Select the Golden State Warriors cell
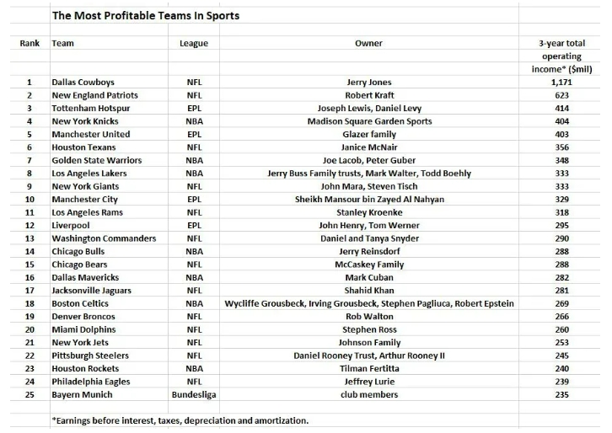Viewport: 612px width, 433px height. click(96, 160)
